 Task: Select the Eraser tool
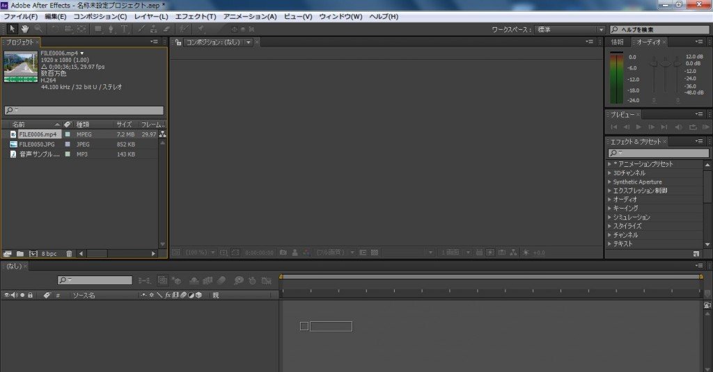pos(166,29)
